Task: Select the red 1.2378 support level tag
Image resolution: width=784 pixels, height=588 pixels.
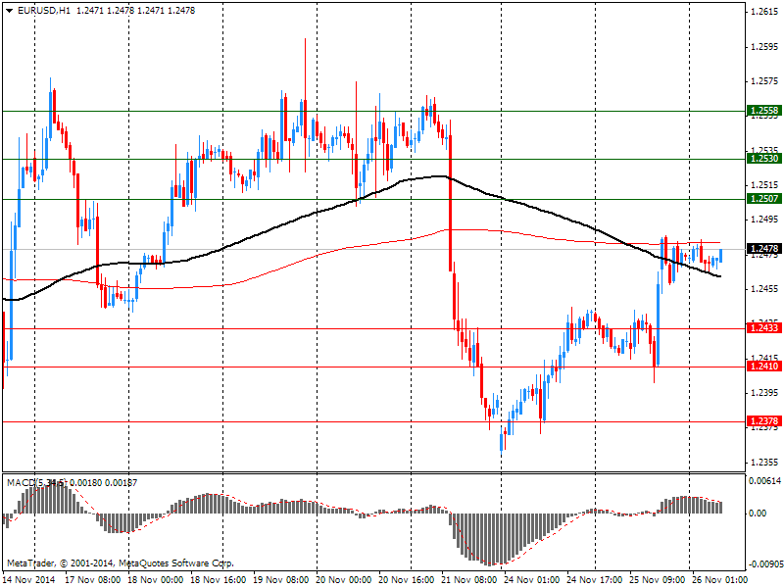Action: (x=763, y=421)
